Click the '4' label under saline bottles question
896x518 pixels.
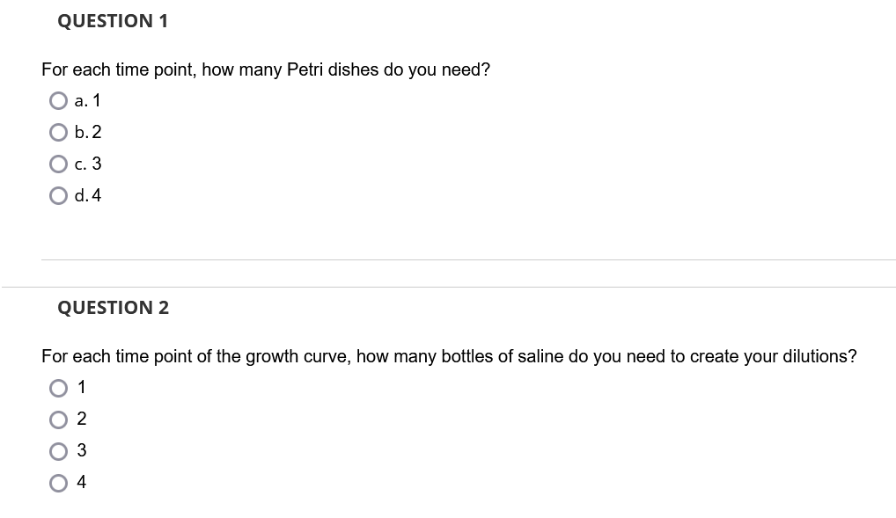pyautogui.click(x=82, y=482)
